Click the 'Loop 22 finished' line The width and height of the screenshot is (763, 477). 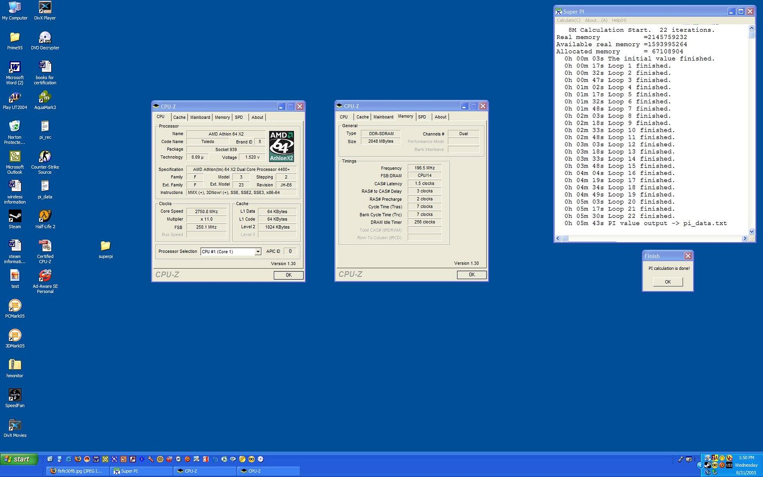pos(619,216)
